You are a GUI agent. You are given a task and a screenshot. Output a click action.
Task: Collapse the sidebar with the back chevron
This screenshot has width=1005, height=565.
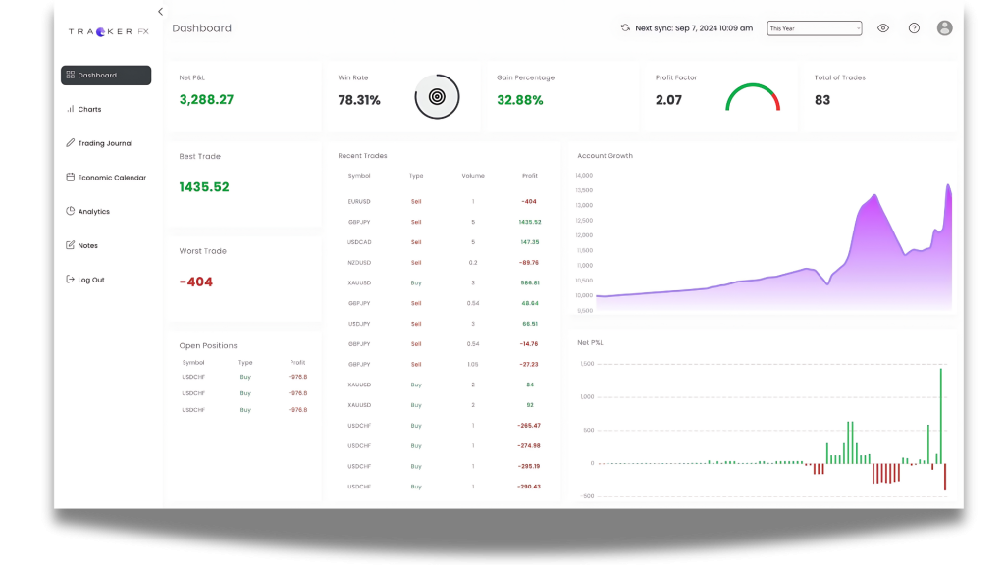point(160,11)
